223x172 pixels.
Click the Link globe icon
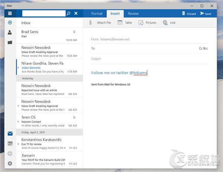(x=165, y=22)
